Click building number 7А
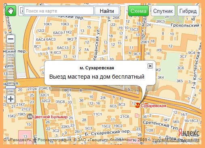This screenshot has width=205, height=148. pos(87,50)
